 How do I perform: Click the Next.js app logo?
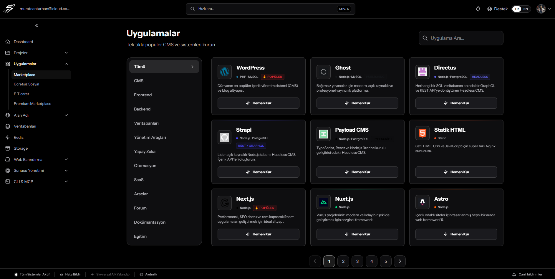click(x=225, y=203)
